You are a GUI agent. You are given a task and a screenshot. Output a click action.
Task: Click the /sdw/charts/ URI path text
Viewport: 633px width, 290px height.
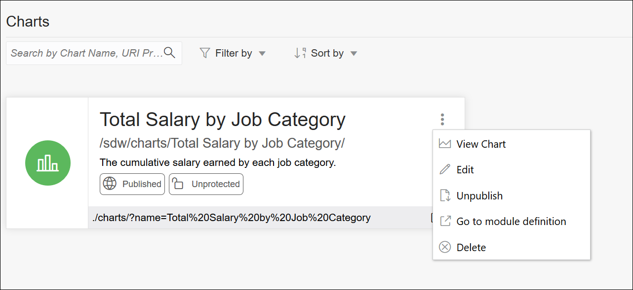[x=222, y=143]
